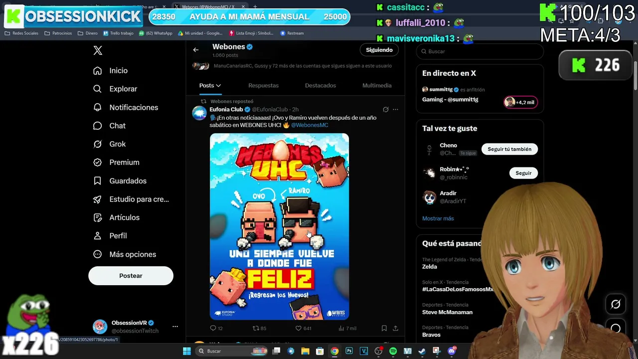
Task: Follow Robin with the Seguir button
Action: (x=523, y=173)
